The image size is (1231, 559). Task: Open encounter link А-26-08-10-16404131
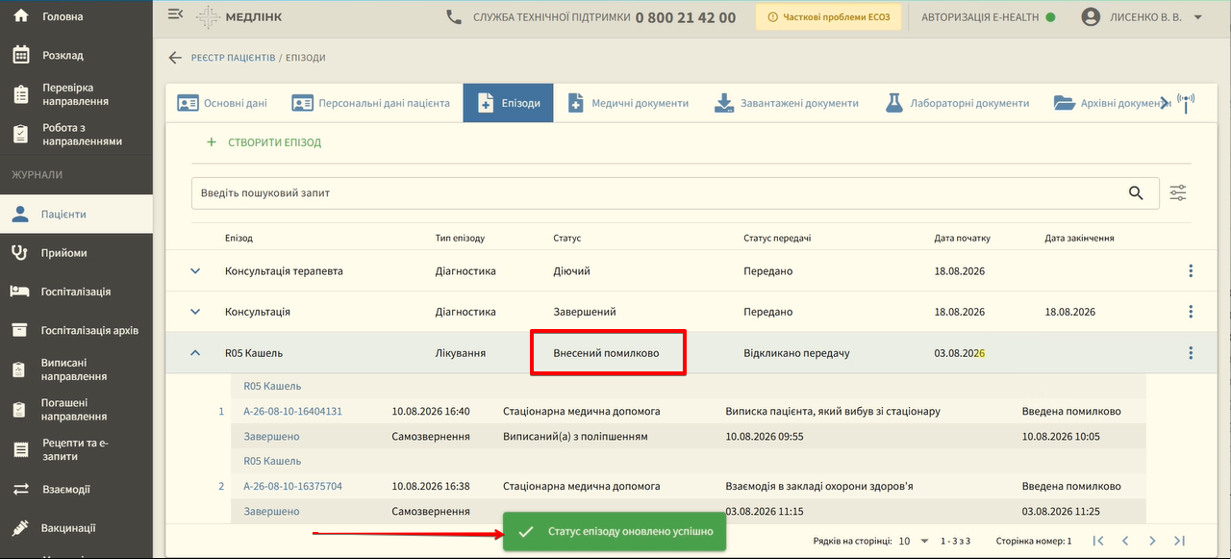[292, 411]
